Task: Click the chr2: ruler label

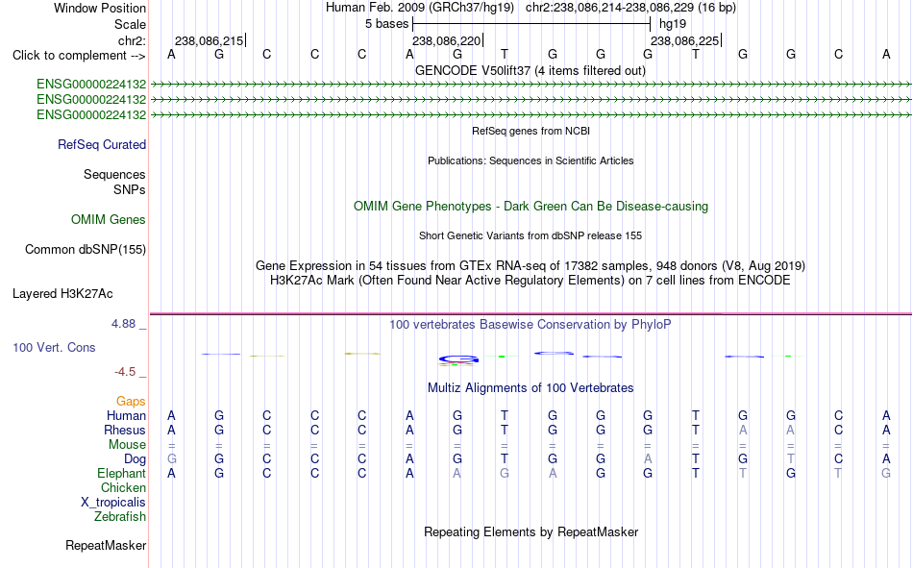Action: [132, 40]
